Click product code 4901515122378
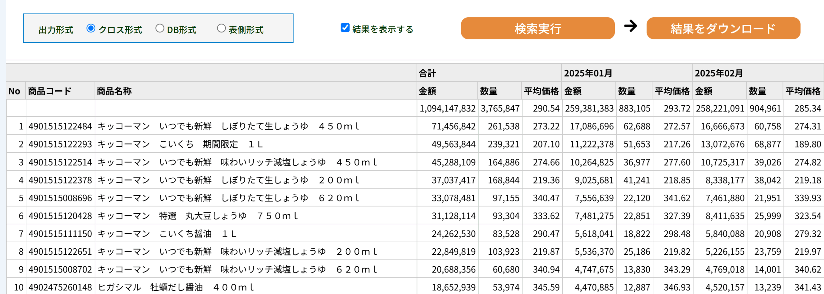Screen dimensions: 824x294 (x=60, y=180)
